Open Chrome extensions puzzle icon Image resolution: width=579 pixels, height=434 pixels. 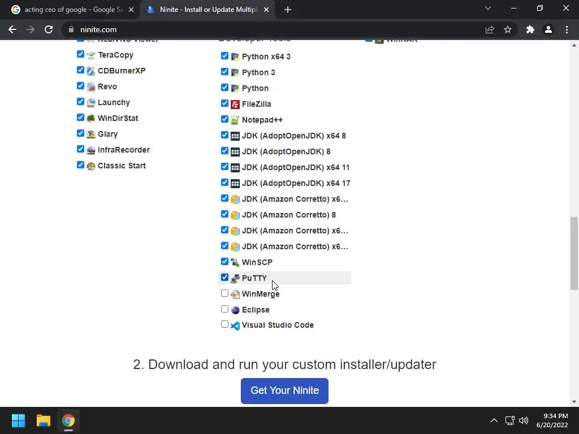[530, 29]
